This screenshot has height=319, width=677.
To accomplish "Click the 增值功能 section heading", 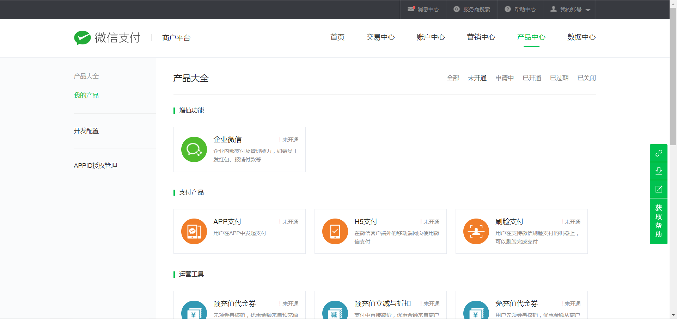I will point(191,110).
